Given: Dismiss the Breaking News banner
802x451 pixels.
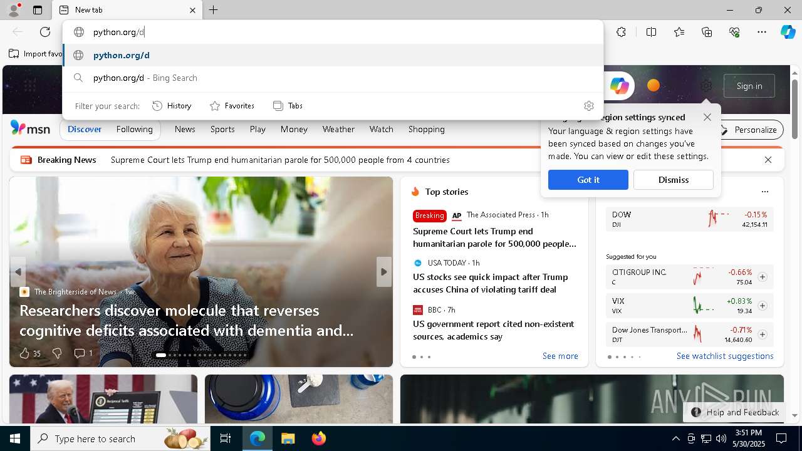Looking at the screenshot, I should pyautogui.click(x=768, y=160).
